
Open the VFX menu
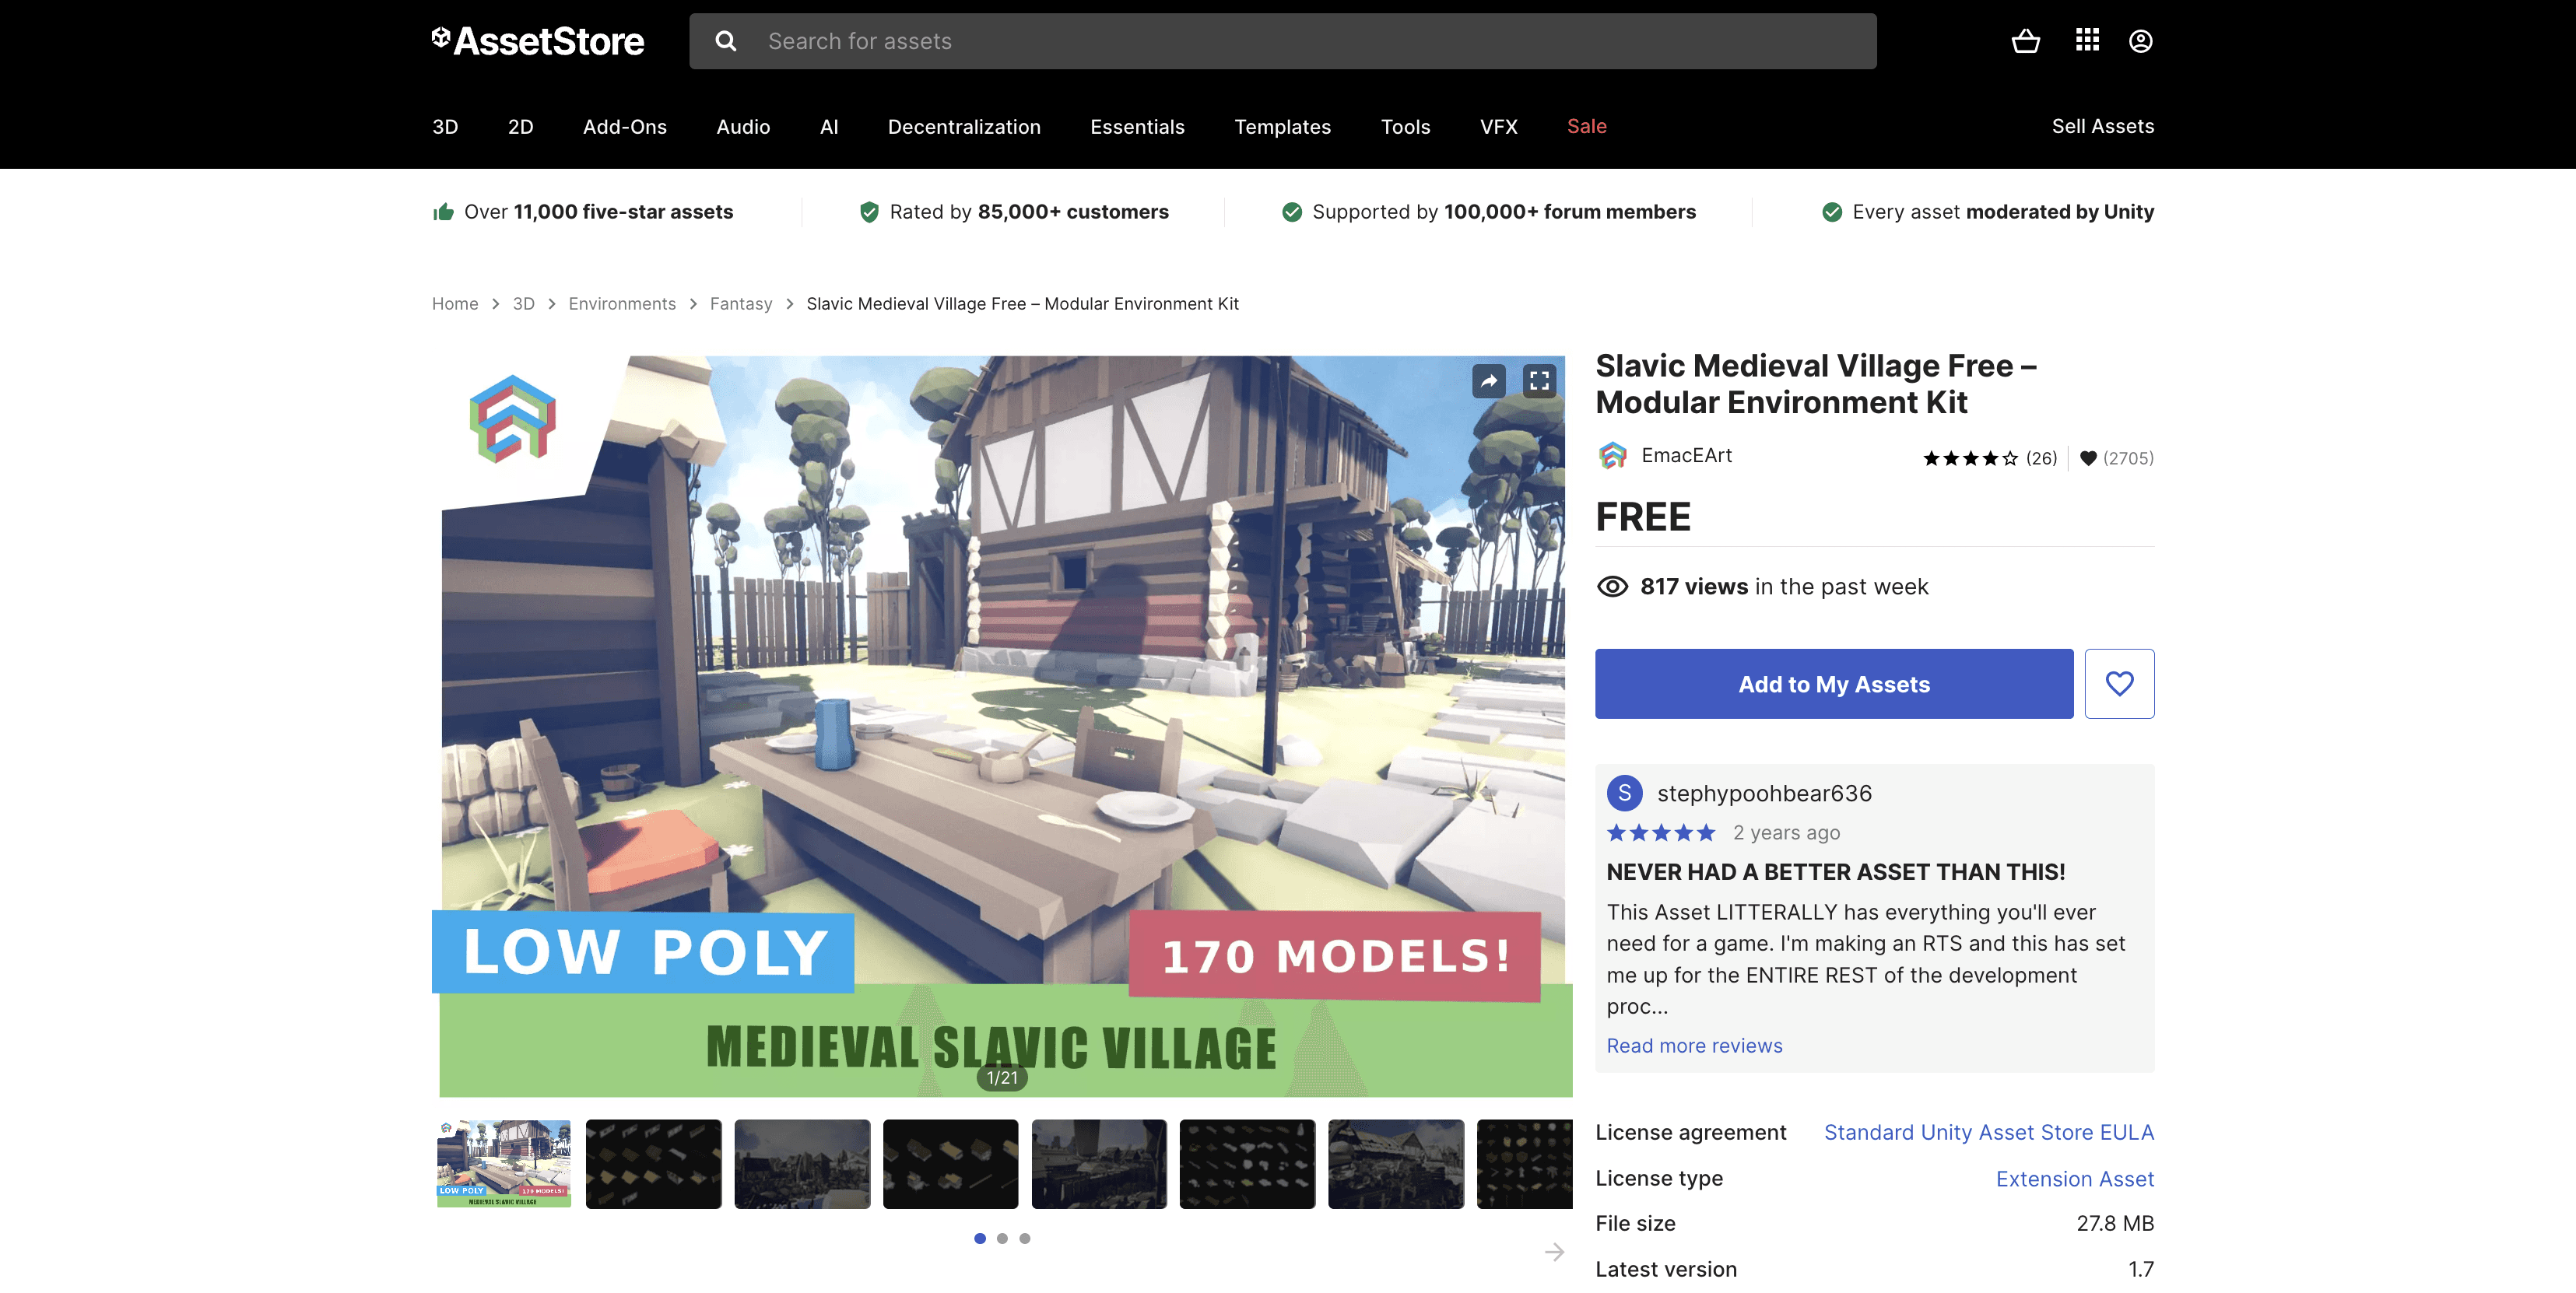coord(1498,127)
